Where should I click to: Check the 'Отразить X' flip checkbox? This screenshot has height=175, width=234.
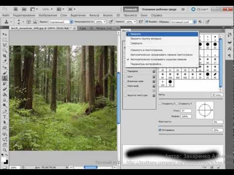[160, 104]
